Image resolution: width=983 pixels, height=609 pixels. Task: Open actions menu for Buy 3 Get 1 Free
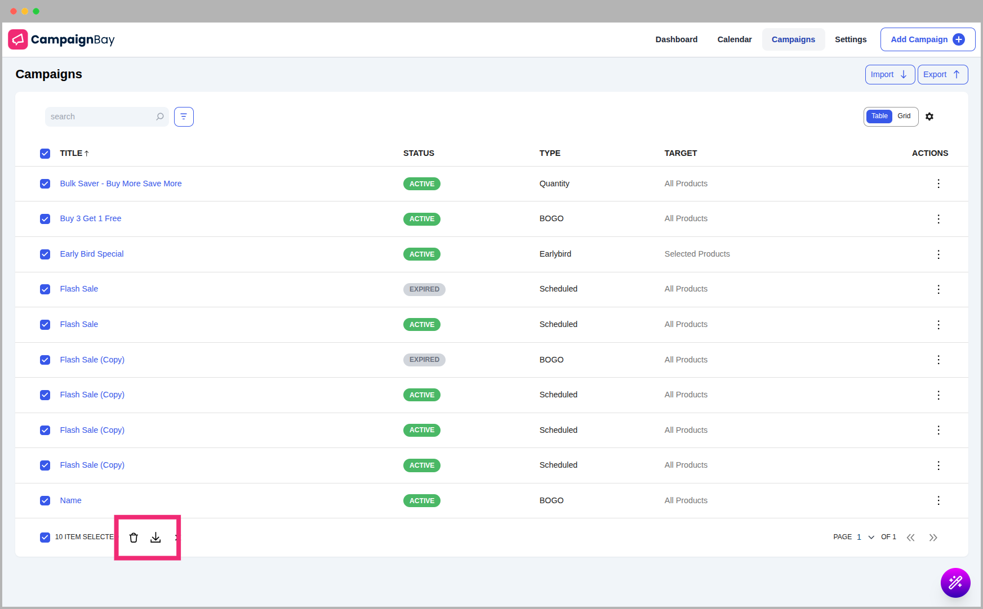coord(938,219)
